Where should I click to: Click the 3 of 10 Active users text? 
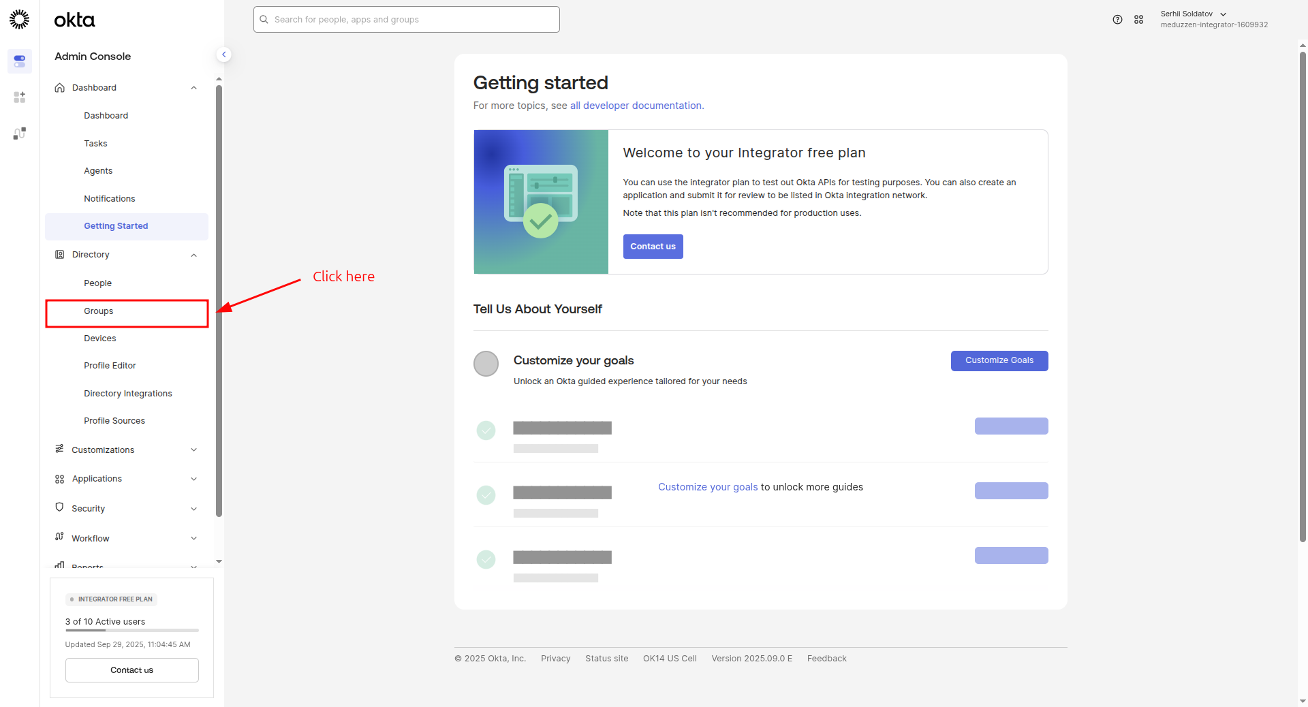[x=105, y=622]
